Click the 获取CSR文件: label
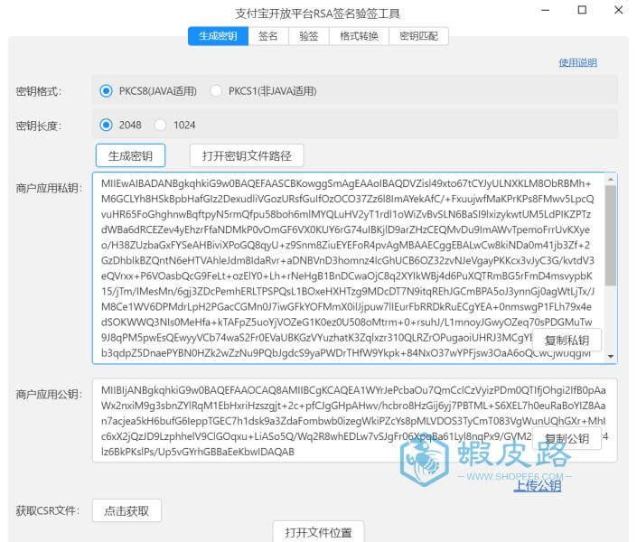Image resolution: width=637 pixels, height=542 pixels. point(48,510)
